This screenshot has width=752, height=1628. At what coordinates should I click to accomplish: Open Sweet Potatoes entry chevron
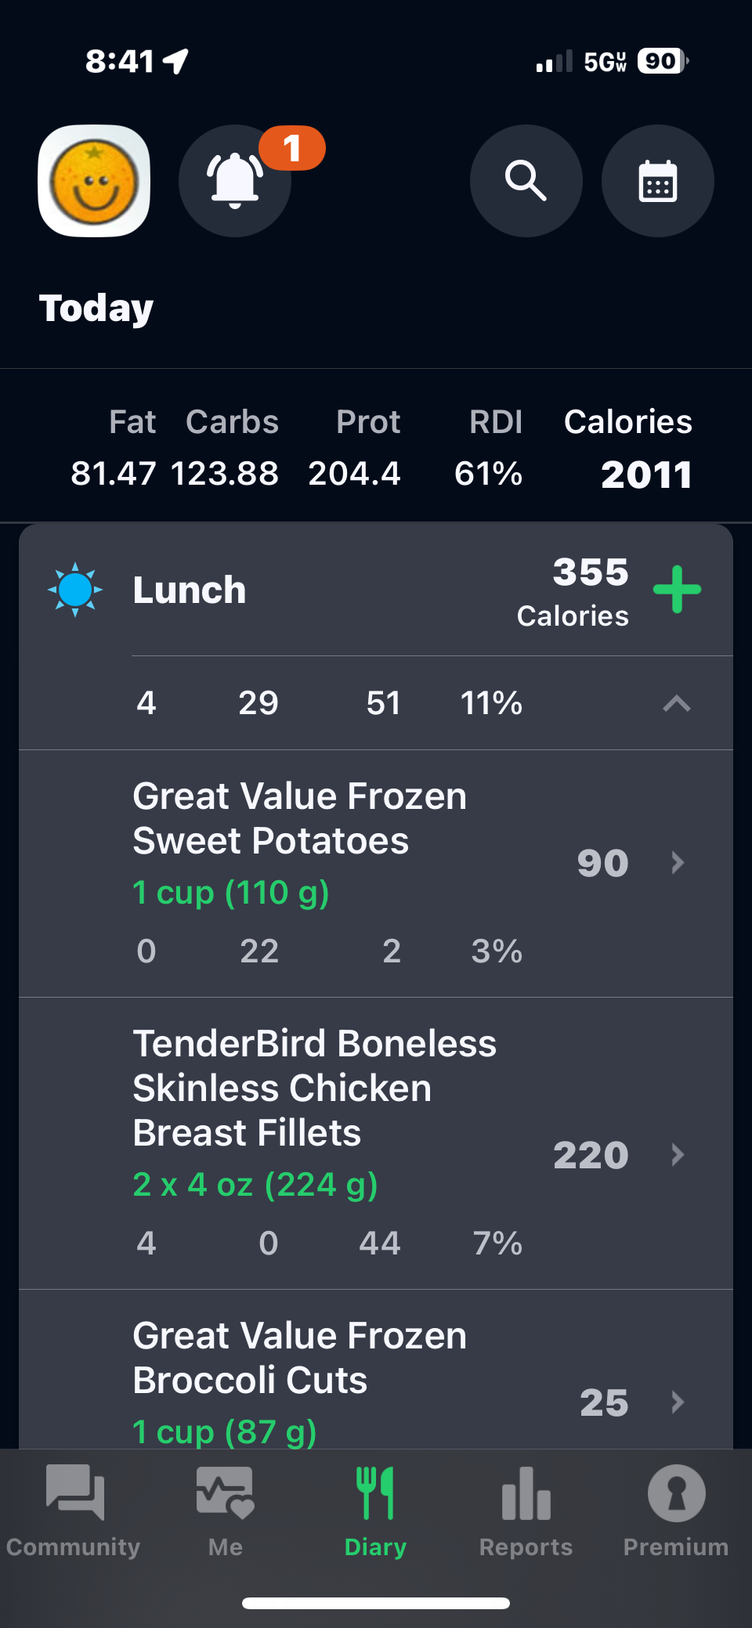coord(678,863)
